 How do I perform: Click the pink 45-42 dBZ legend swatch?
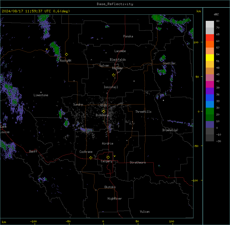210,78
